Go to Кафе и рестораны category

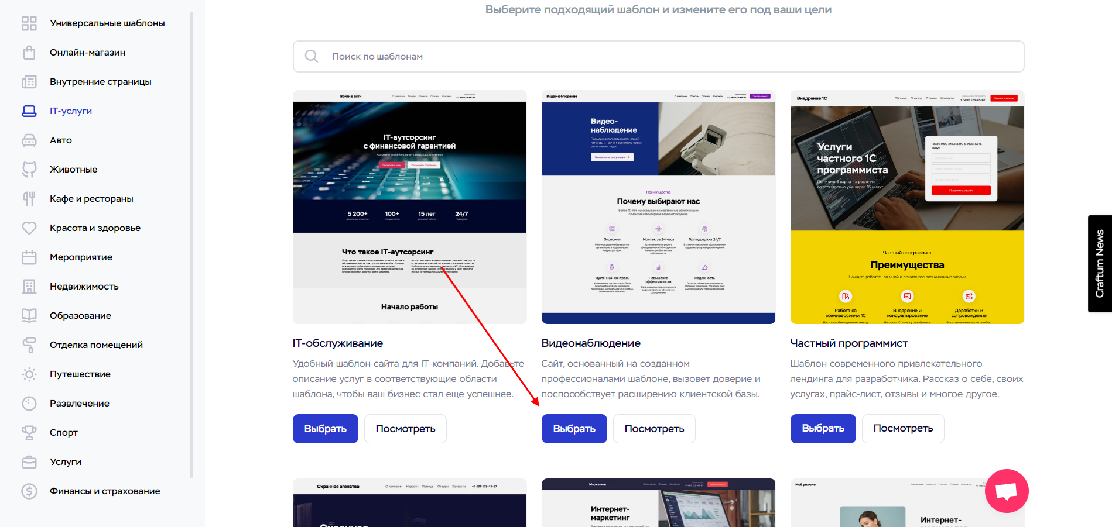pyautogui.click(x=91, y=199)
